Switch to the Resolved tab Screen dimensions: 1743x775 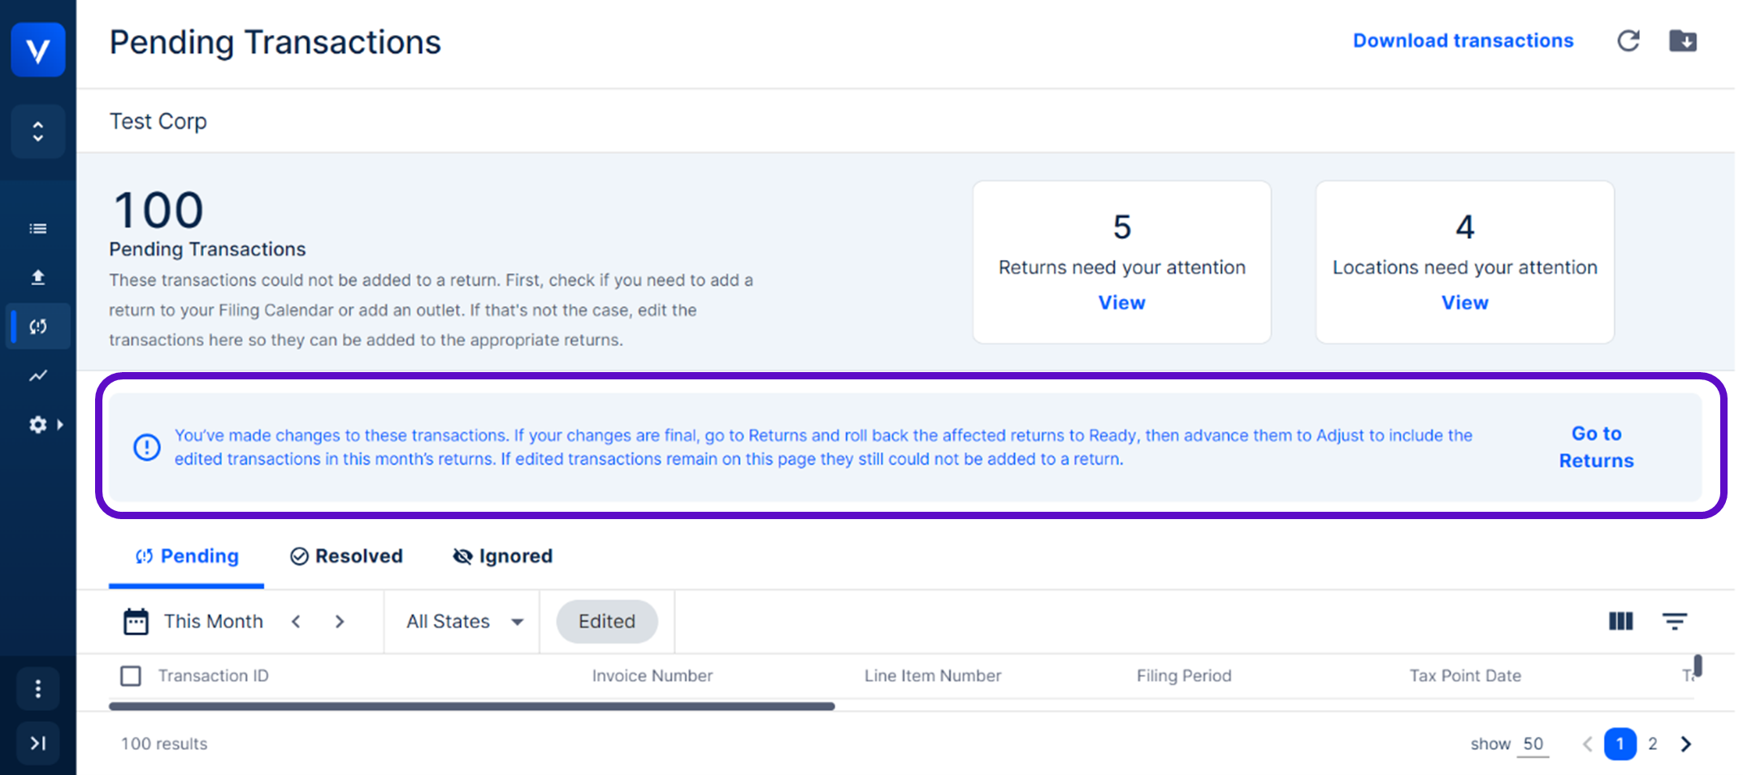coord(347,556)
